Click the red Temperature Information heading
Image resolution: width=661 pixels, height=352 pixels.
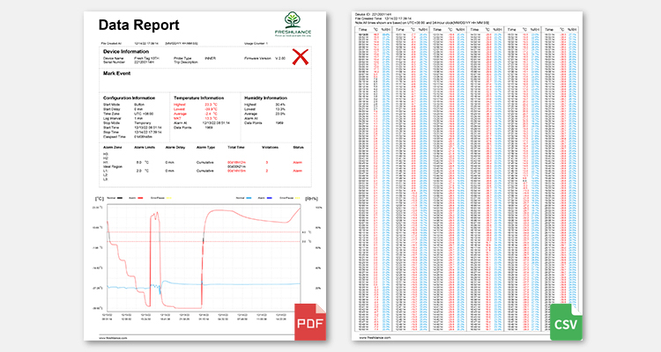click(199, 98)
